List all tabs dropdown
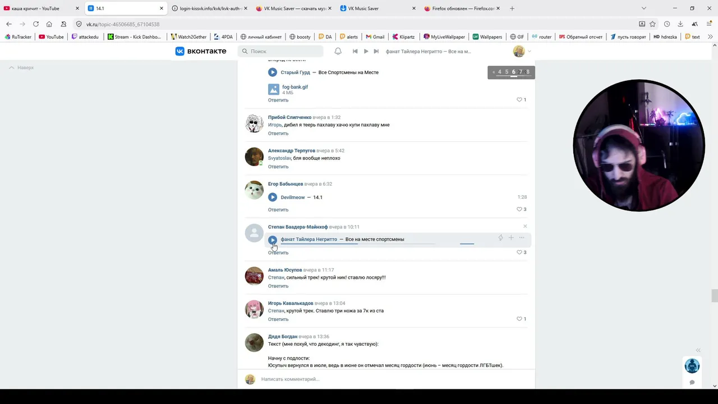 coord(643,8)
